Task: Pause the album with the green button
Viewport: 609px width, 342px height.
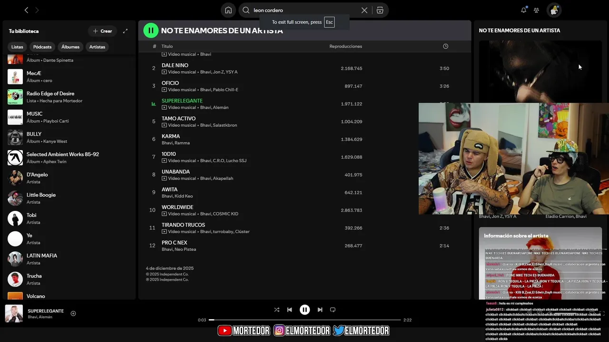Action: tap(151, 30)
